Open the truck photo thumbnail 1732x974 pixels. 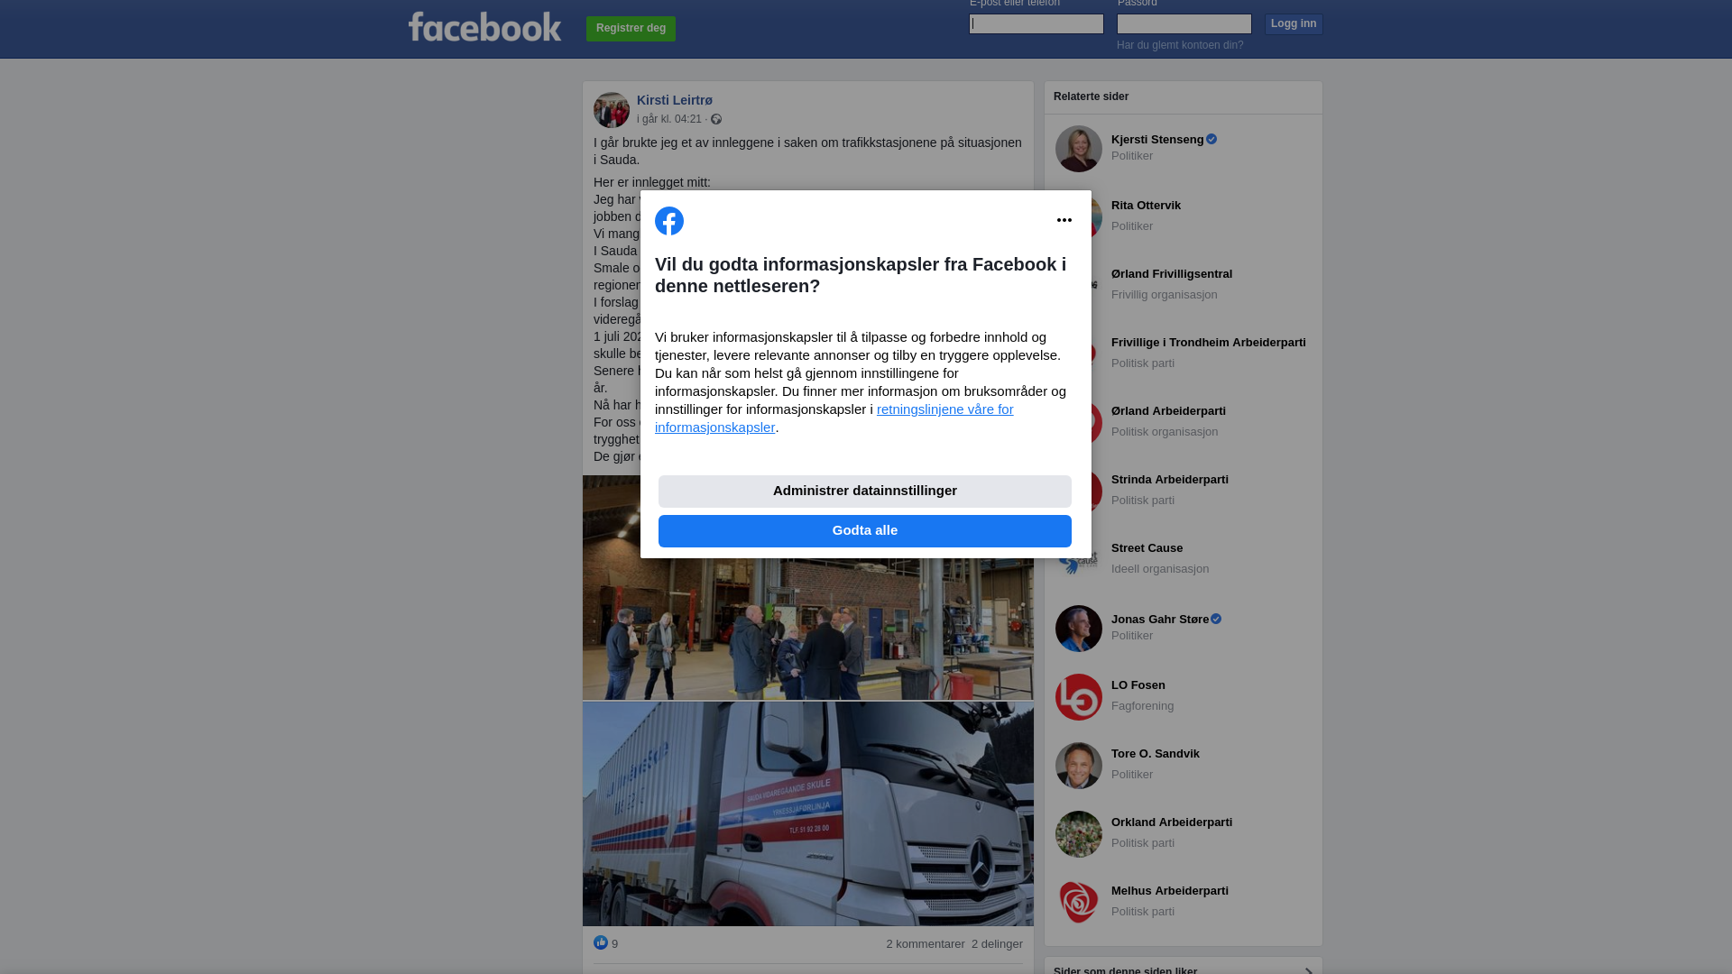808,814
